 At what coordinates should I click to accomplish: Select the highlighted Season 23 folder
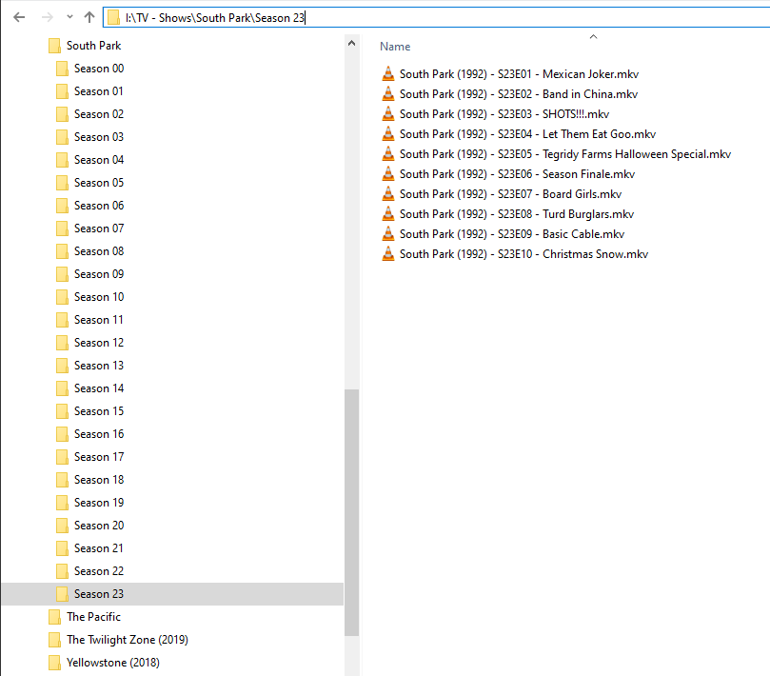173,594
